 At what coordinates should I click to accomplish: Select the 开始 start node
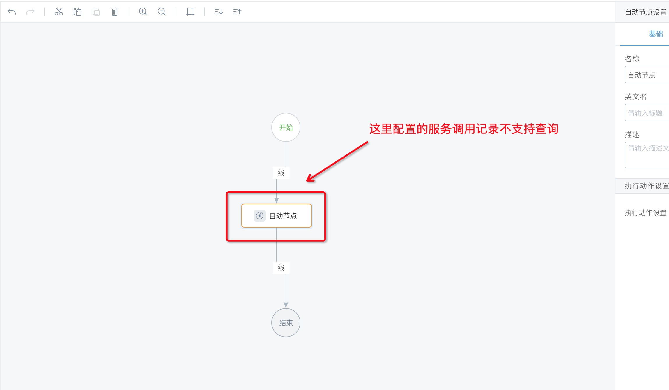point(286,127)
